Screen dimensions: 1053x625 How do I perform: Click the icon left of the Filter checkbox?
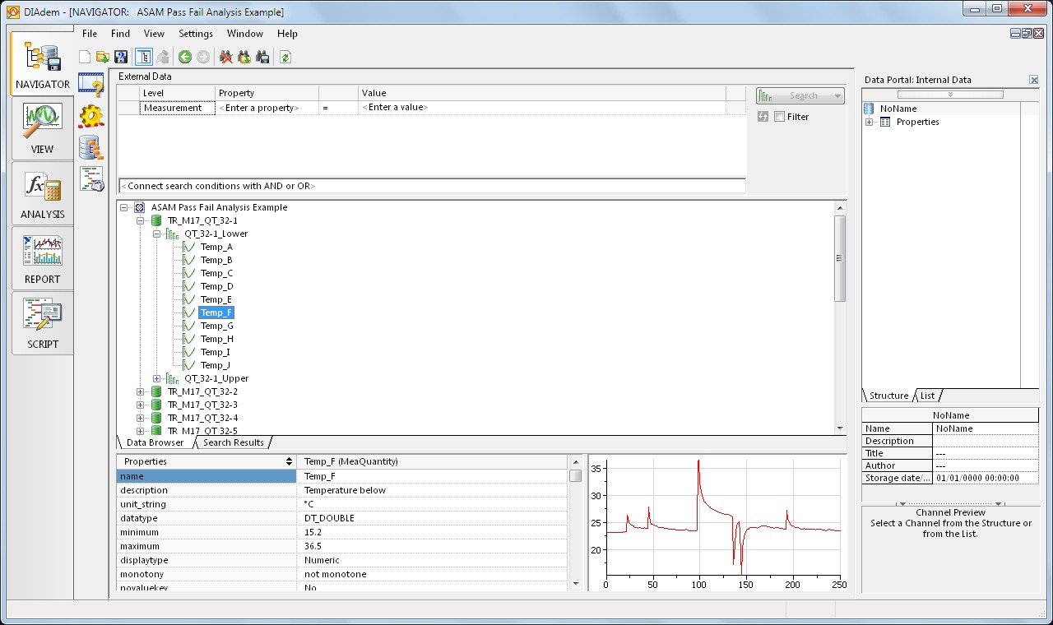click(x=763, y=117)
